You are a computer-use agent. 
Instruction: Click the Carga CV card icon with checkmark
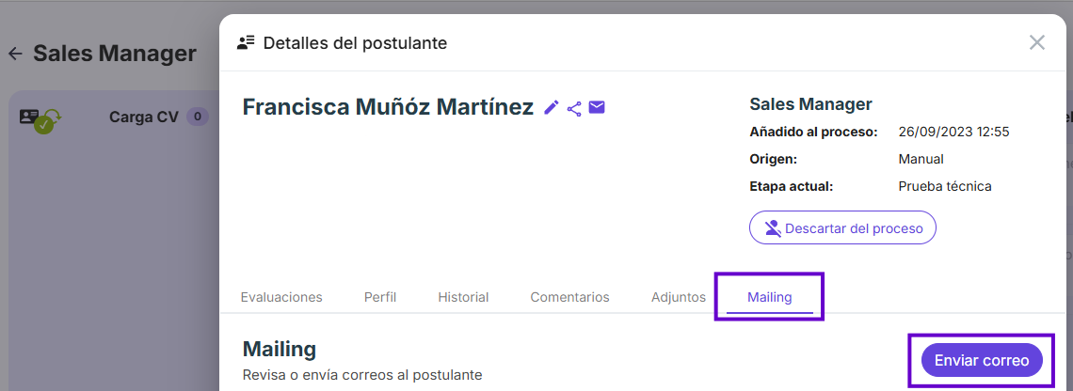[x=39, y=120]
